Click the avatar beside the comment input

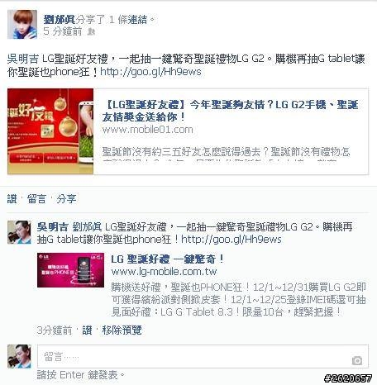coord(19,356)
